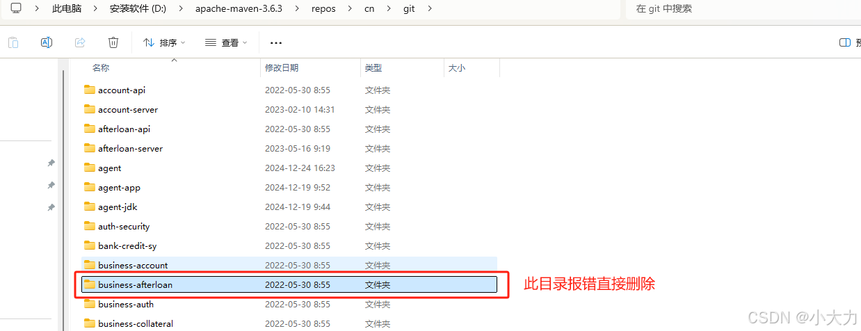Open the 排序 sort dropdown
Screen dimensions: 861x331
pos(164,42)
